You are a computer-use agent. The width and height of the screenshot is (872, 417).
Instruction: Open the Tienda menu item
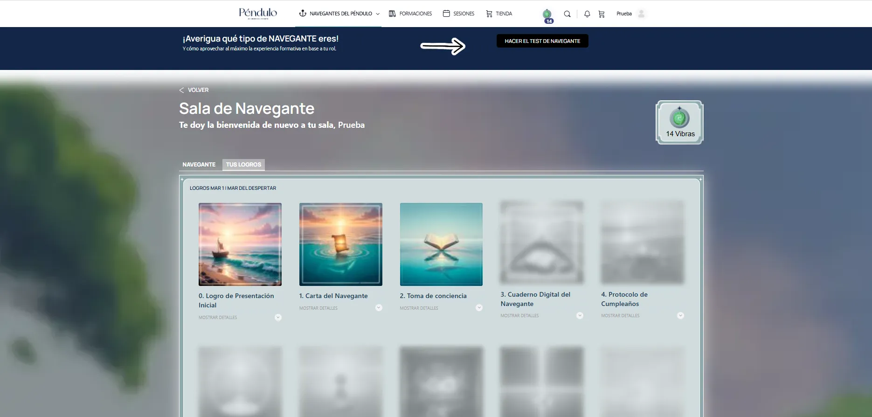coord(504,14)
